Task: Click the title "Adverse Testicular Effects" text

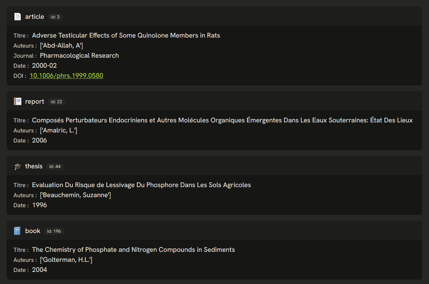Action: point(126,36)
